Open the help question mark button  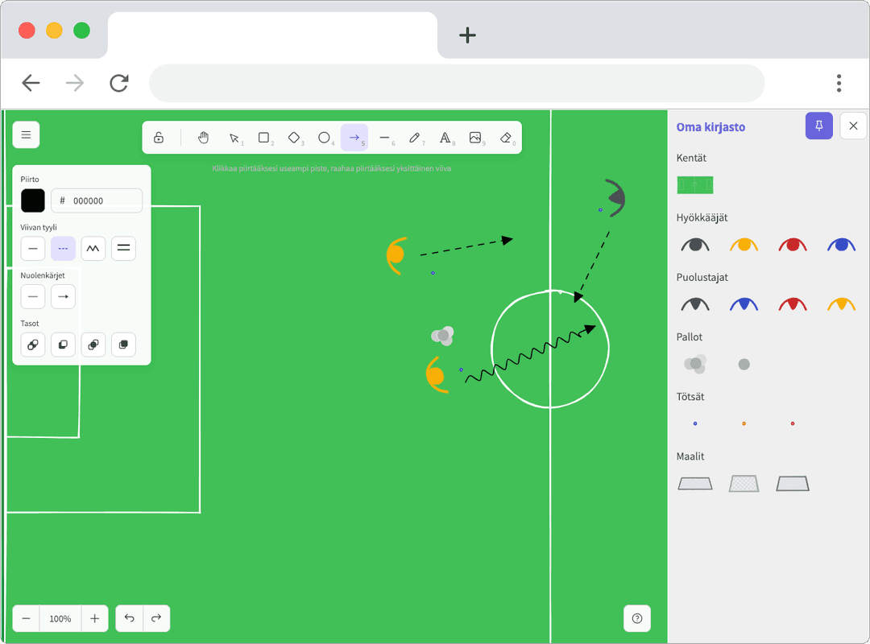tap(637, 618)
